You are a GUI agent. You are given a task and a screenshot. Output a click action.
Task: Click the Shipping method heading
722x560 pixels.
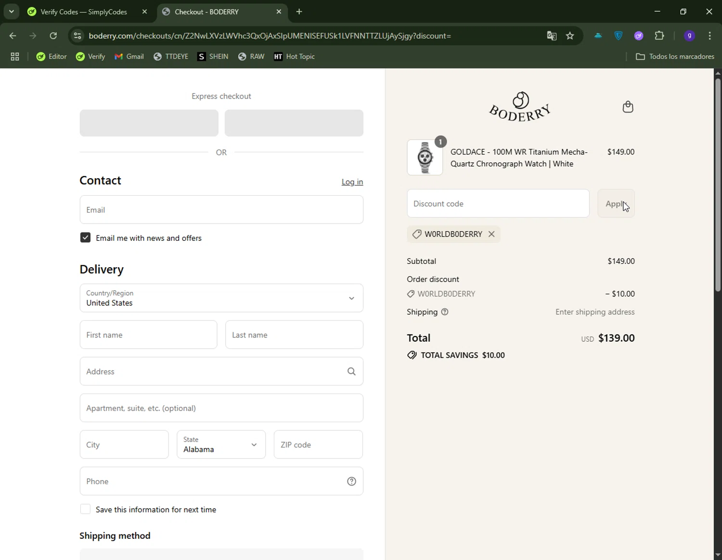[x=115, y=535]
